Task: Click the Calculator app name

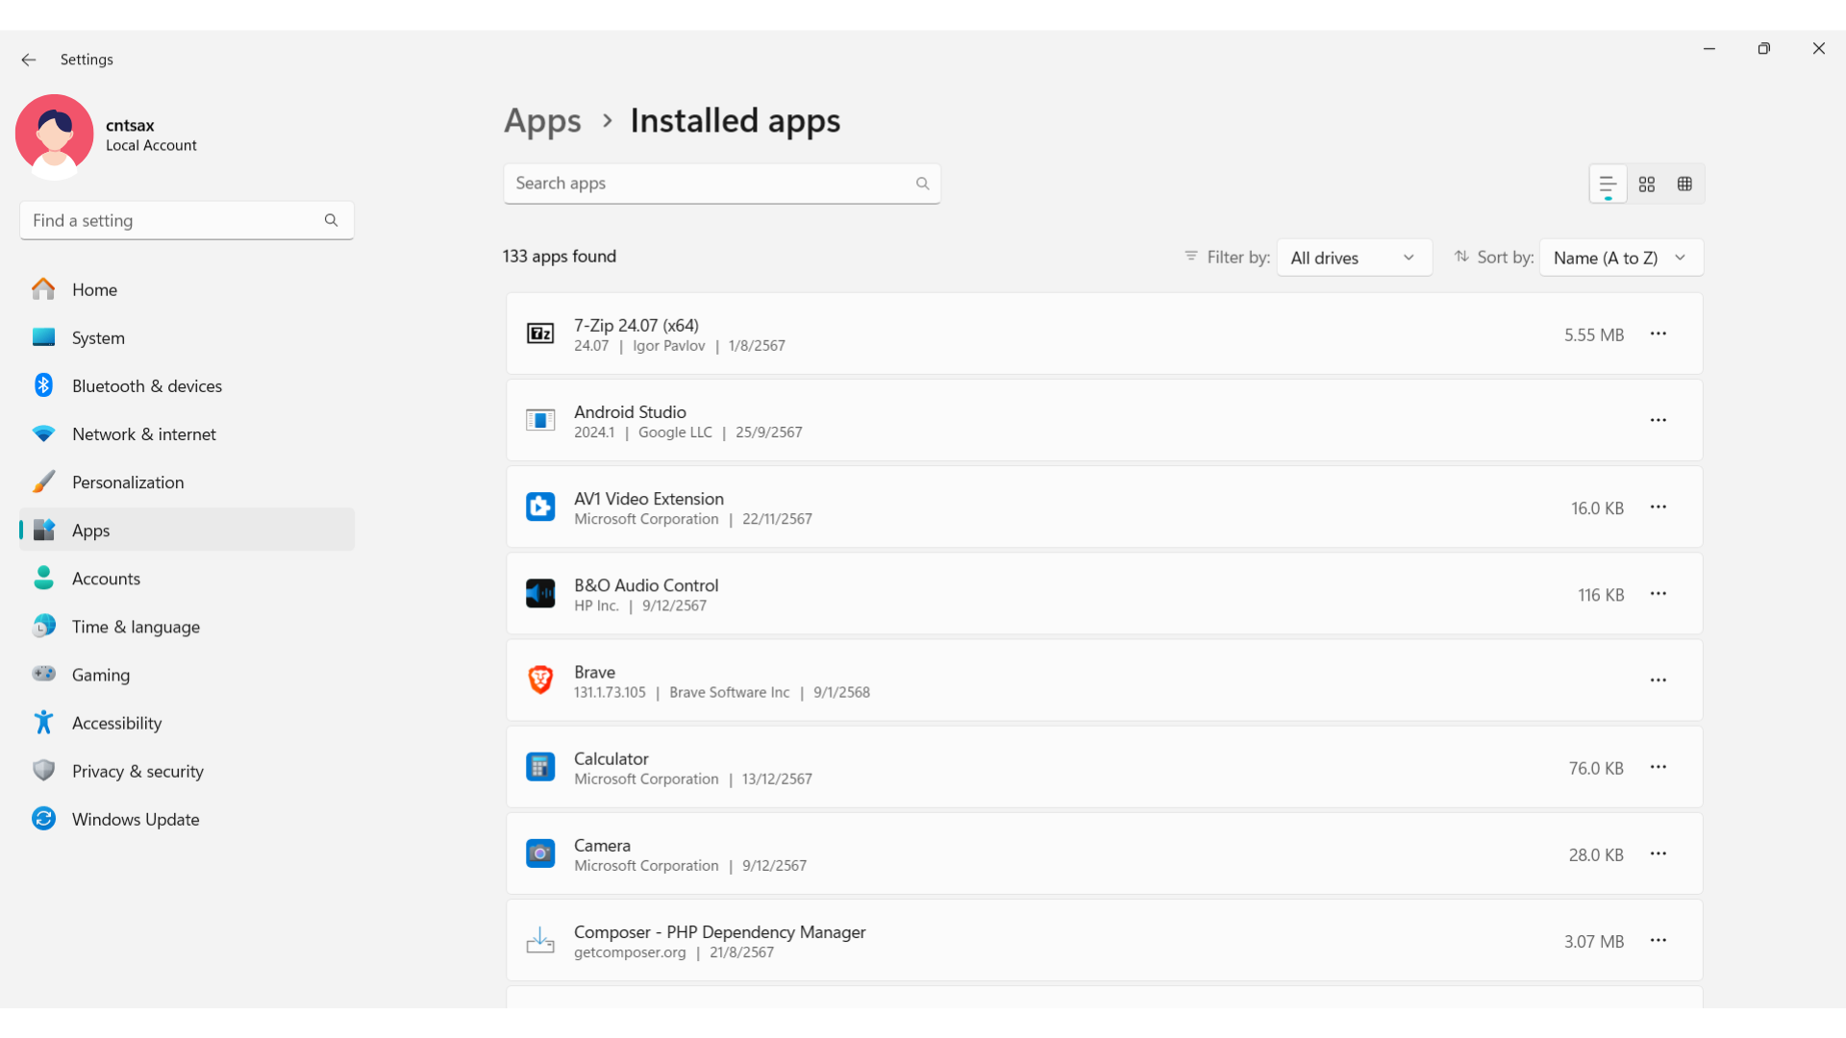Action: 611,758
